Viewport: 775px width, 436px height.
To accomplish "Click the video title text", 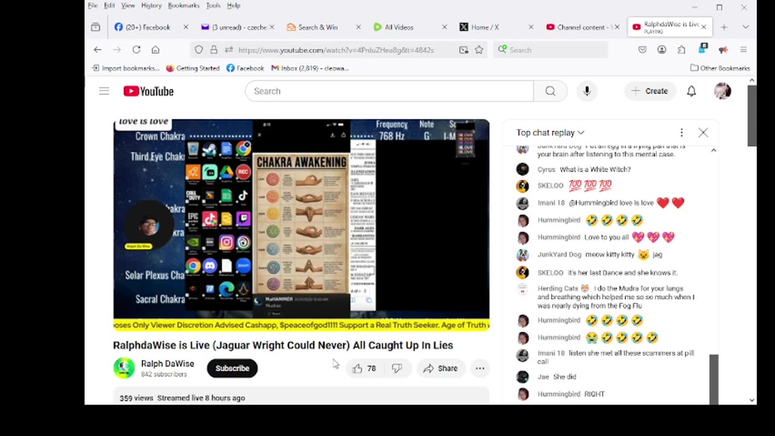I will tap(283, 345).
